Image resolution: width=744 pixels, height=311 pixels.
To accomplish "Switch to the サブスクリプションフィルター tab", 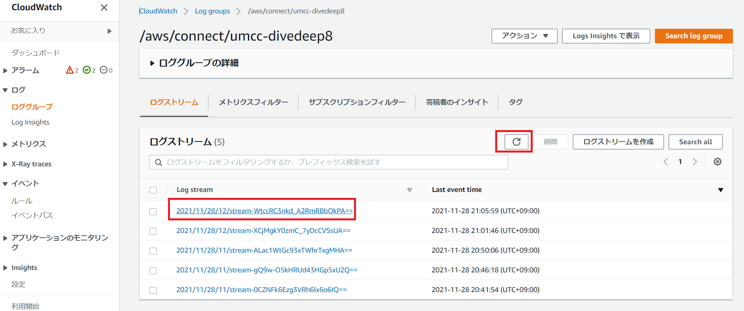I will tap(357, 102).
